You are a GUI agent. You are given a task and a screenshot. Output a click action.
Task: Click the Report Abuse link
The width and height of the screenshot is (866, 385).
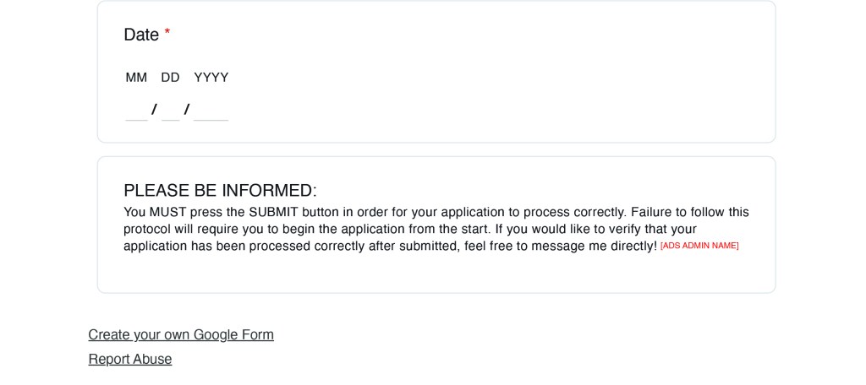(130, 359)
